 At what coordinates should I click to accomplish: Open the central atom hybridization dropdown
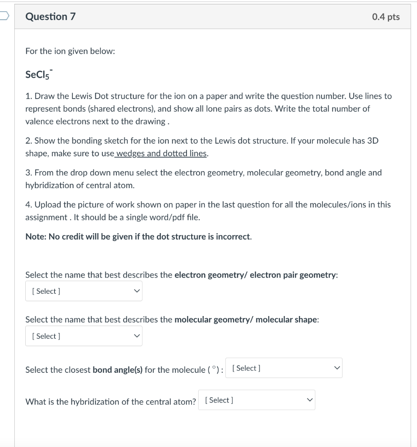[257, 400]
